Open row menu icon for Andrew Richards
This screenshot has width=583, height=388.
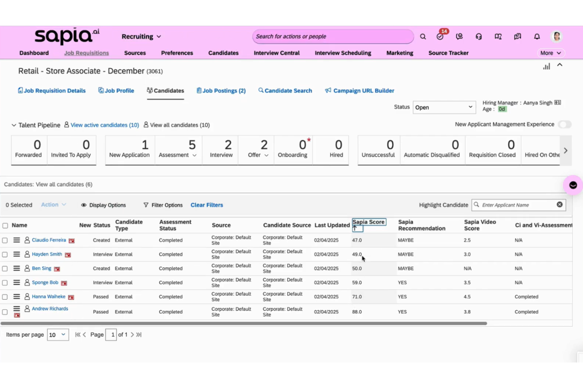pyautogui.click(x=17, y=309)
